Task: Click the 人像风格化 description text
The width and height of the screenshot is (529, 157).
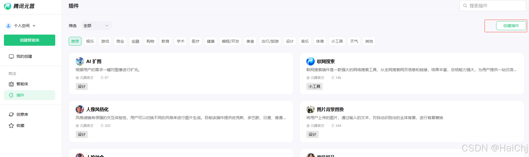Action: [181, 118]
